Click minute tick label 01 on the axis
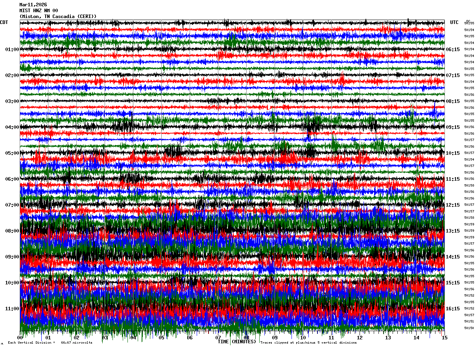This screenshot has height=348, width=476. click(x=48, y=338)
